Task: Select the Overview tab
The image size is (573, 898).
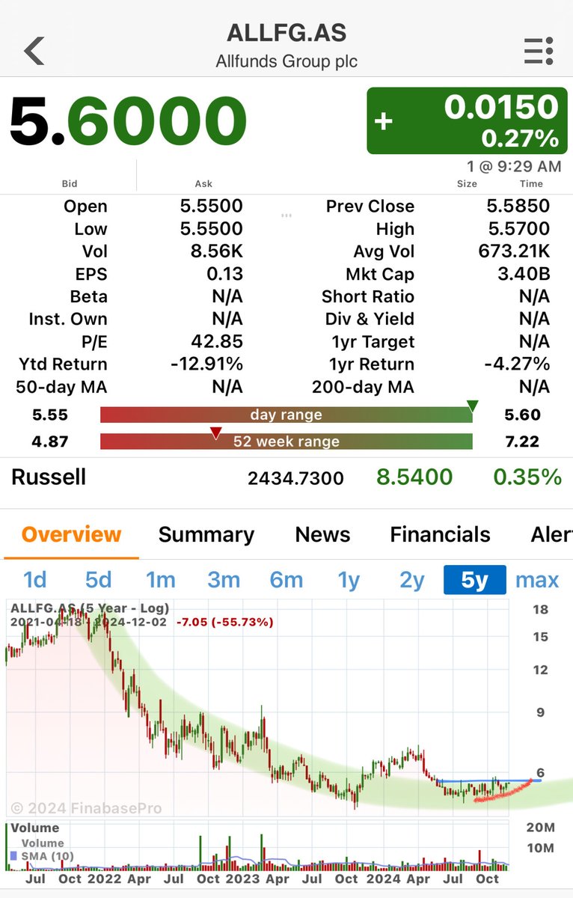Action: 71,534
